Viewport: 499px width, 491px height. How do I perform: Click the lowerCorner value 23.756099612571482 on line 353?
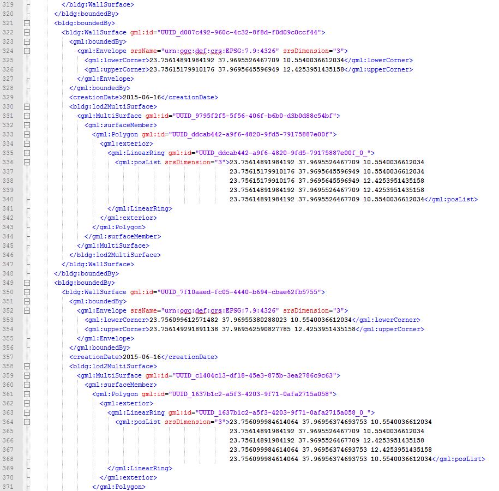tap(184, 320)
